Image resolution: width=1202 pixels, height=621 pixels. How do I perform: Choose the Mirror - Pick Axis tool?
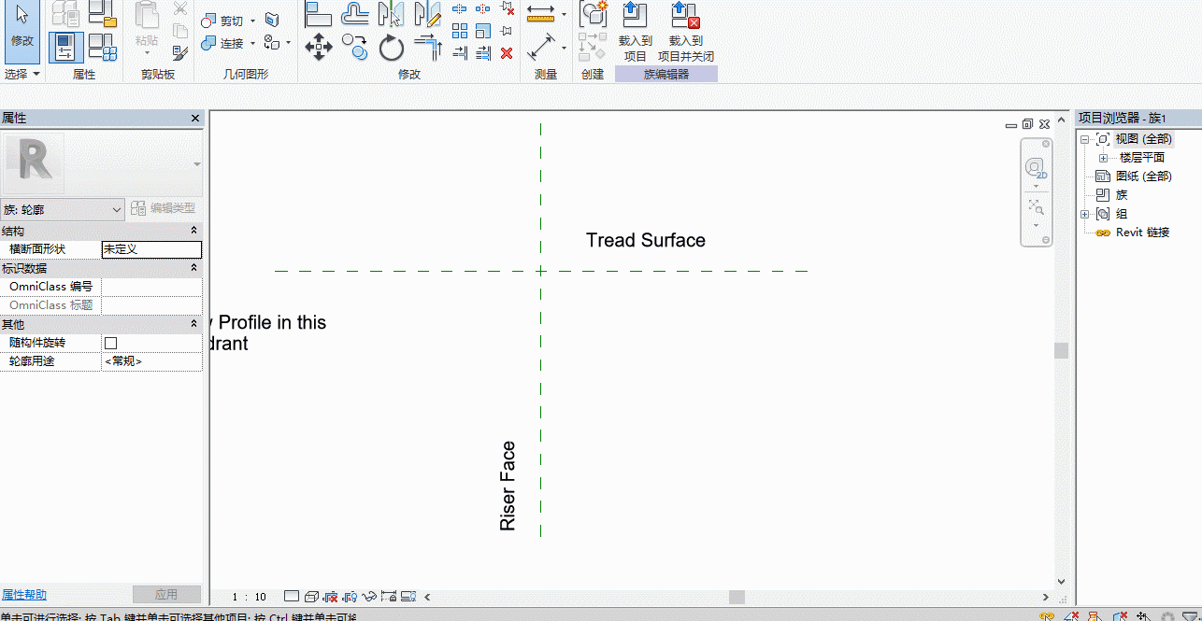click(x=391, y=14)
